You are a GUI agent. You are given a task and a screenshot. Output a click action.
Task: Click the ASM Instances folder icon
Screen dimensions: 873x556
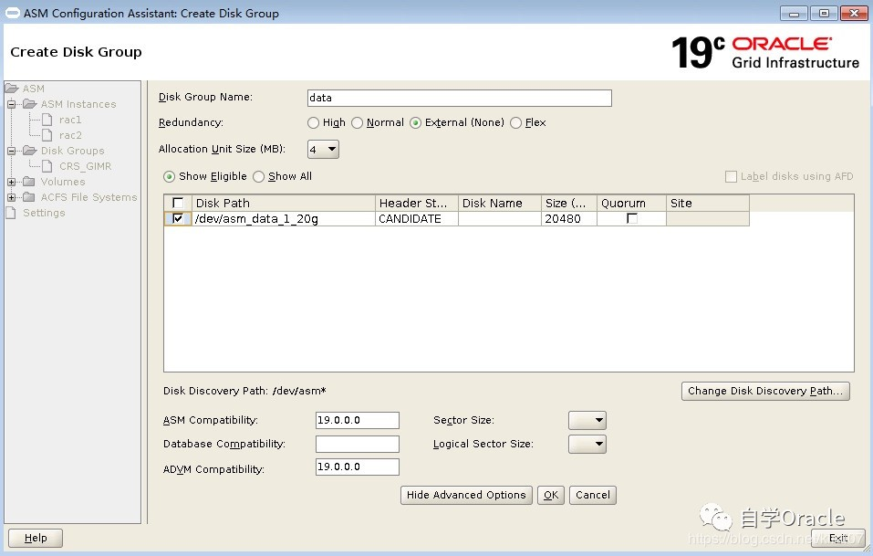coord(30,103)
